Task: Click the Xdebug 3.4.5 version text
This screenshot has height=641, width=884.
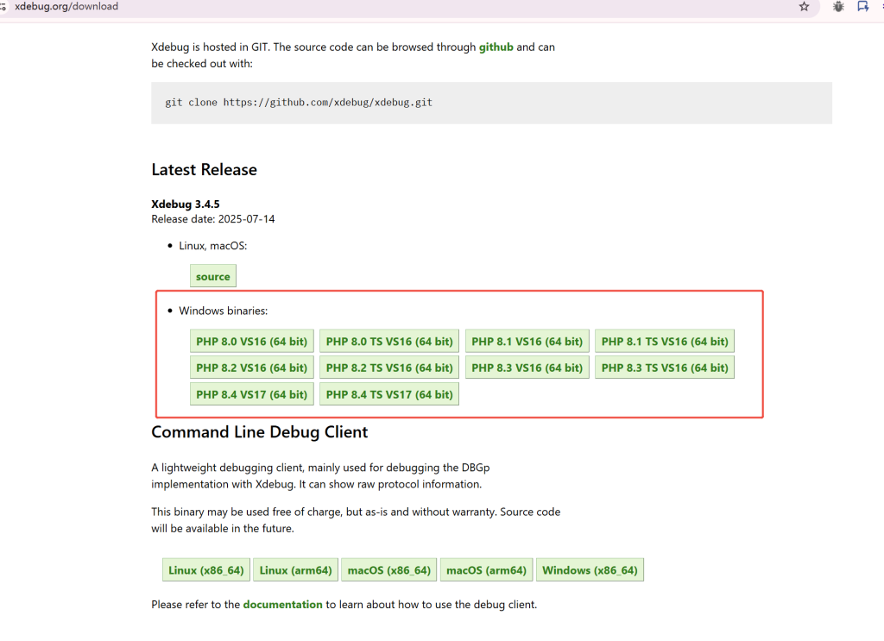Action: click(x=185, y=204)
